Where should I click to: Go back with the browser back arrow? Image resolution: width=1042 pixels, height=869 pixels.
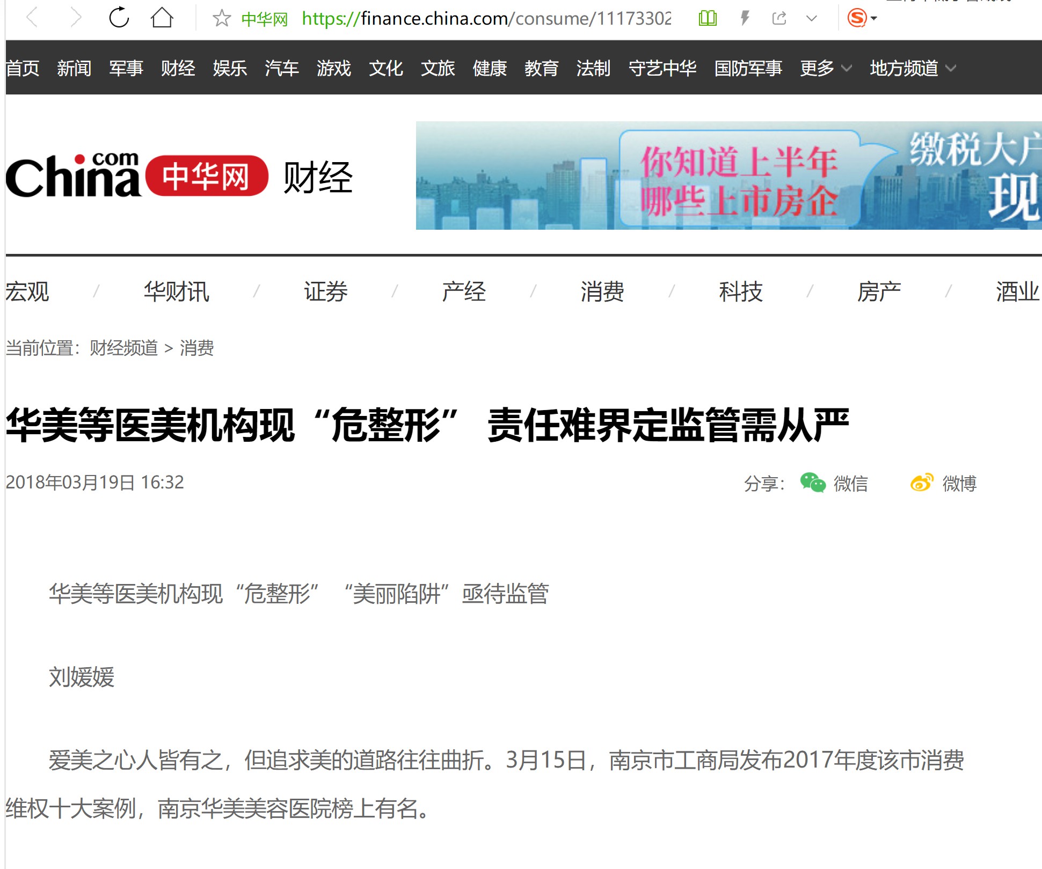[32, 18]
